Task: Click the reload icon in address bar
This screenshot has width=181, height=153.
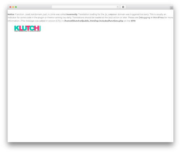Action: tap(118, 7)
